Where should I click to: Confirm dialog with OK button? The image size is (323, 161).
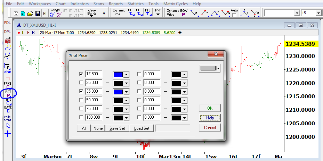pyautogui.click(x=210, y=108)
